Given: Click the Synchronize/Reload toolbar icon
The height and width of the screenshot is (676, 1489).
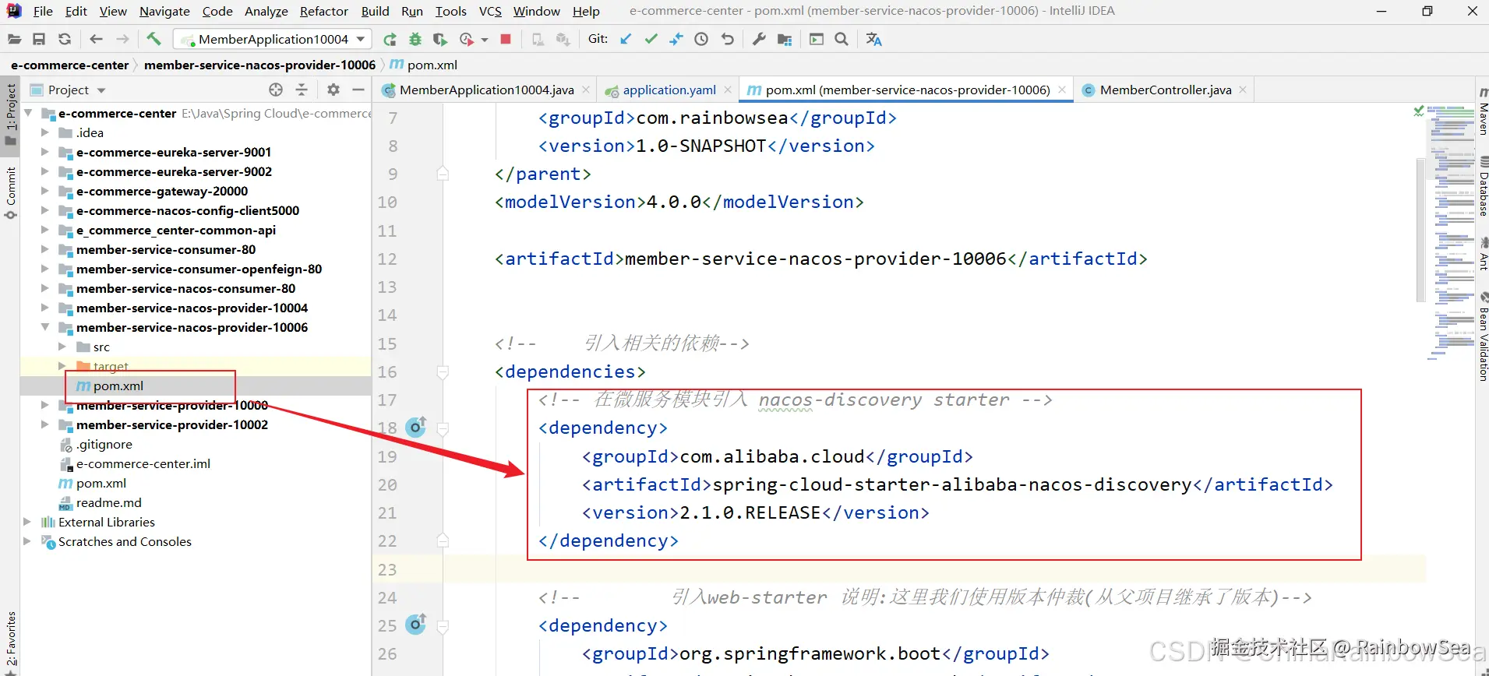Looking at the screenshot, I should coord(65,39).
